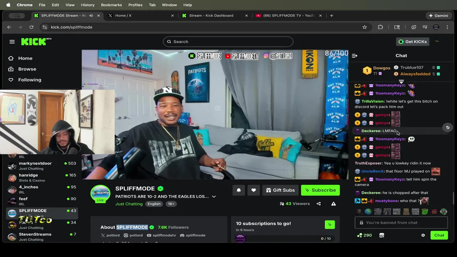Image resolution: width=457 pixels, height=257 pixels.
Task: Open chat settings gear icon
Action: tap(423, 235)
